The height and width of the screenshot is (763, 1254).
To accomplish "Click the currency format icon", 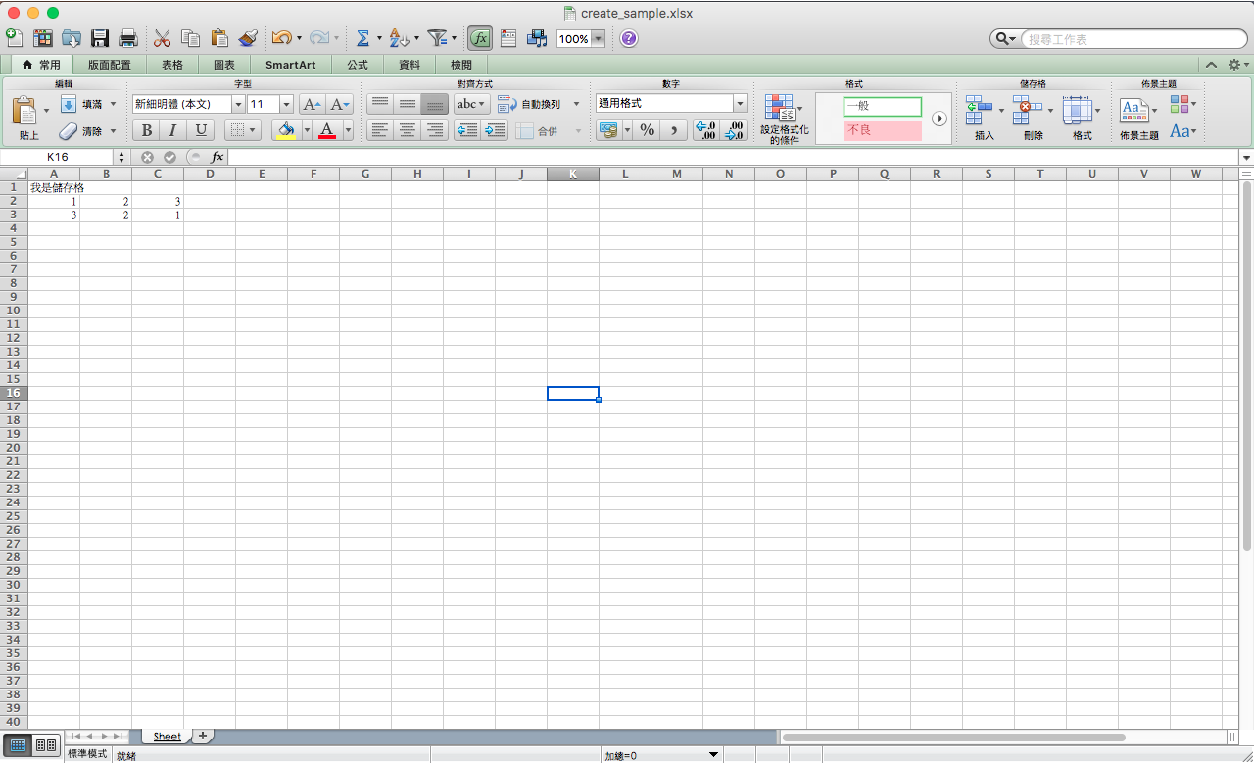I will pyautogui.click(x=609, y=129).
